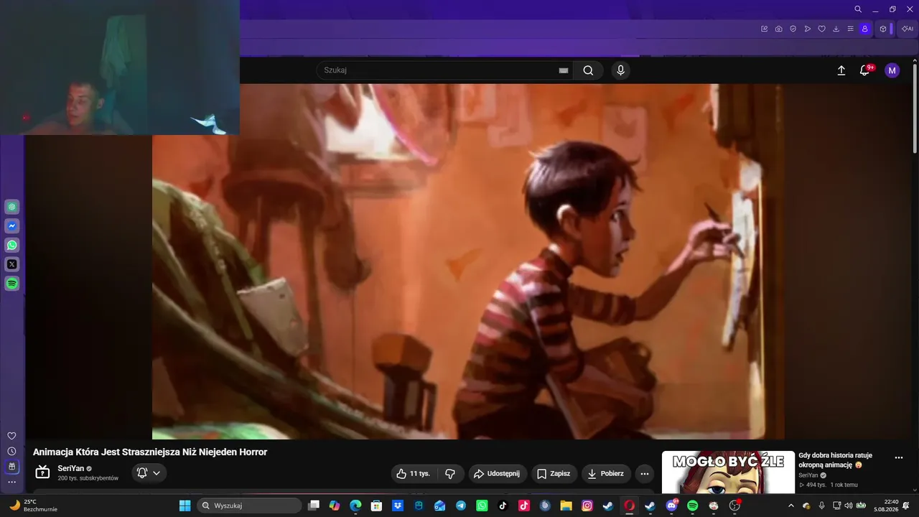Image resolution: width=919 pixels, height=517 pixels.
Task: Switch to Discord on the taskbar
Action: 672,506
